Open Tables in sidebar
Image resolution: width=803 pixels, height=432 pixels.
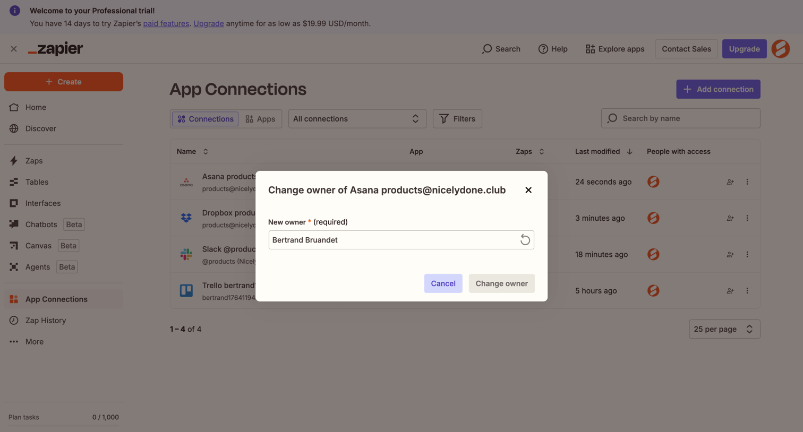pos(64,182)
